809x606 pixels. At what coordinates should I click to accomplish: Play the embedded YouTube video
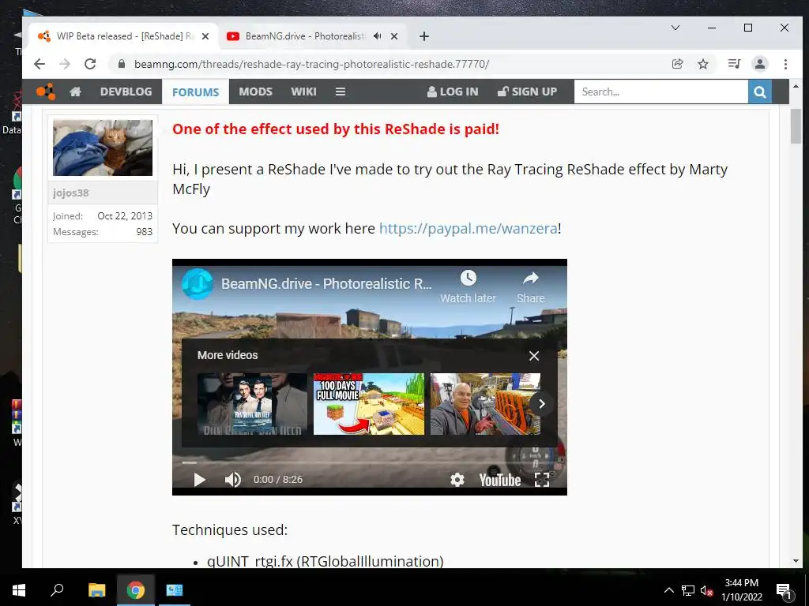pyautogui.click(x=200, y=480)
